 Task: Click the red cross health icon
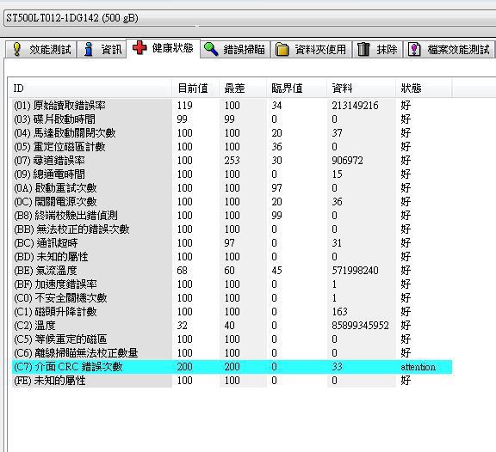(x=139, y=47)
